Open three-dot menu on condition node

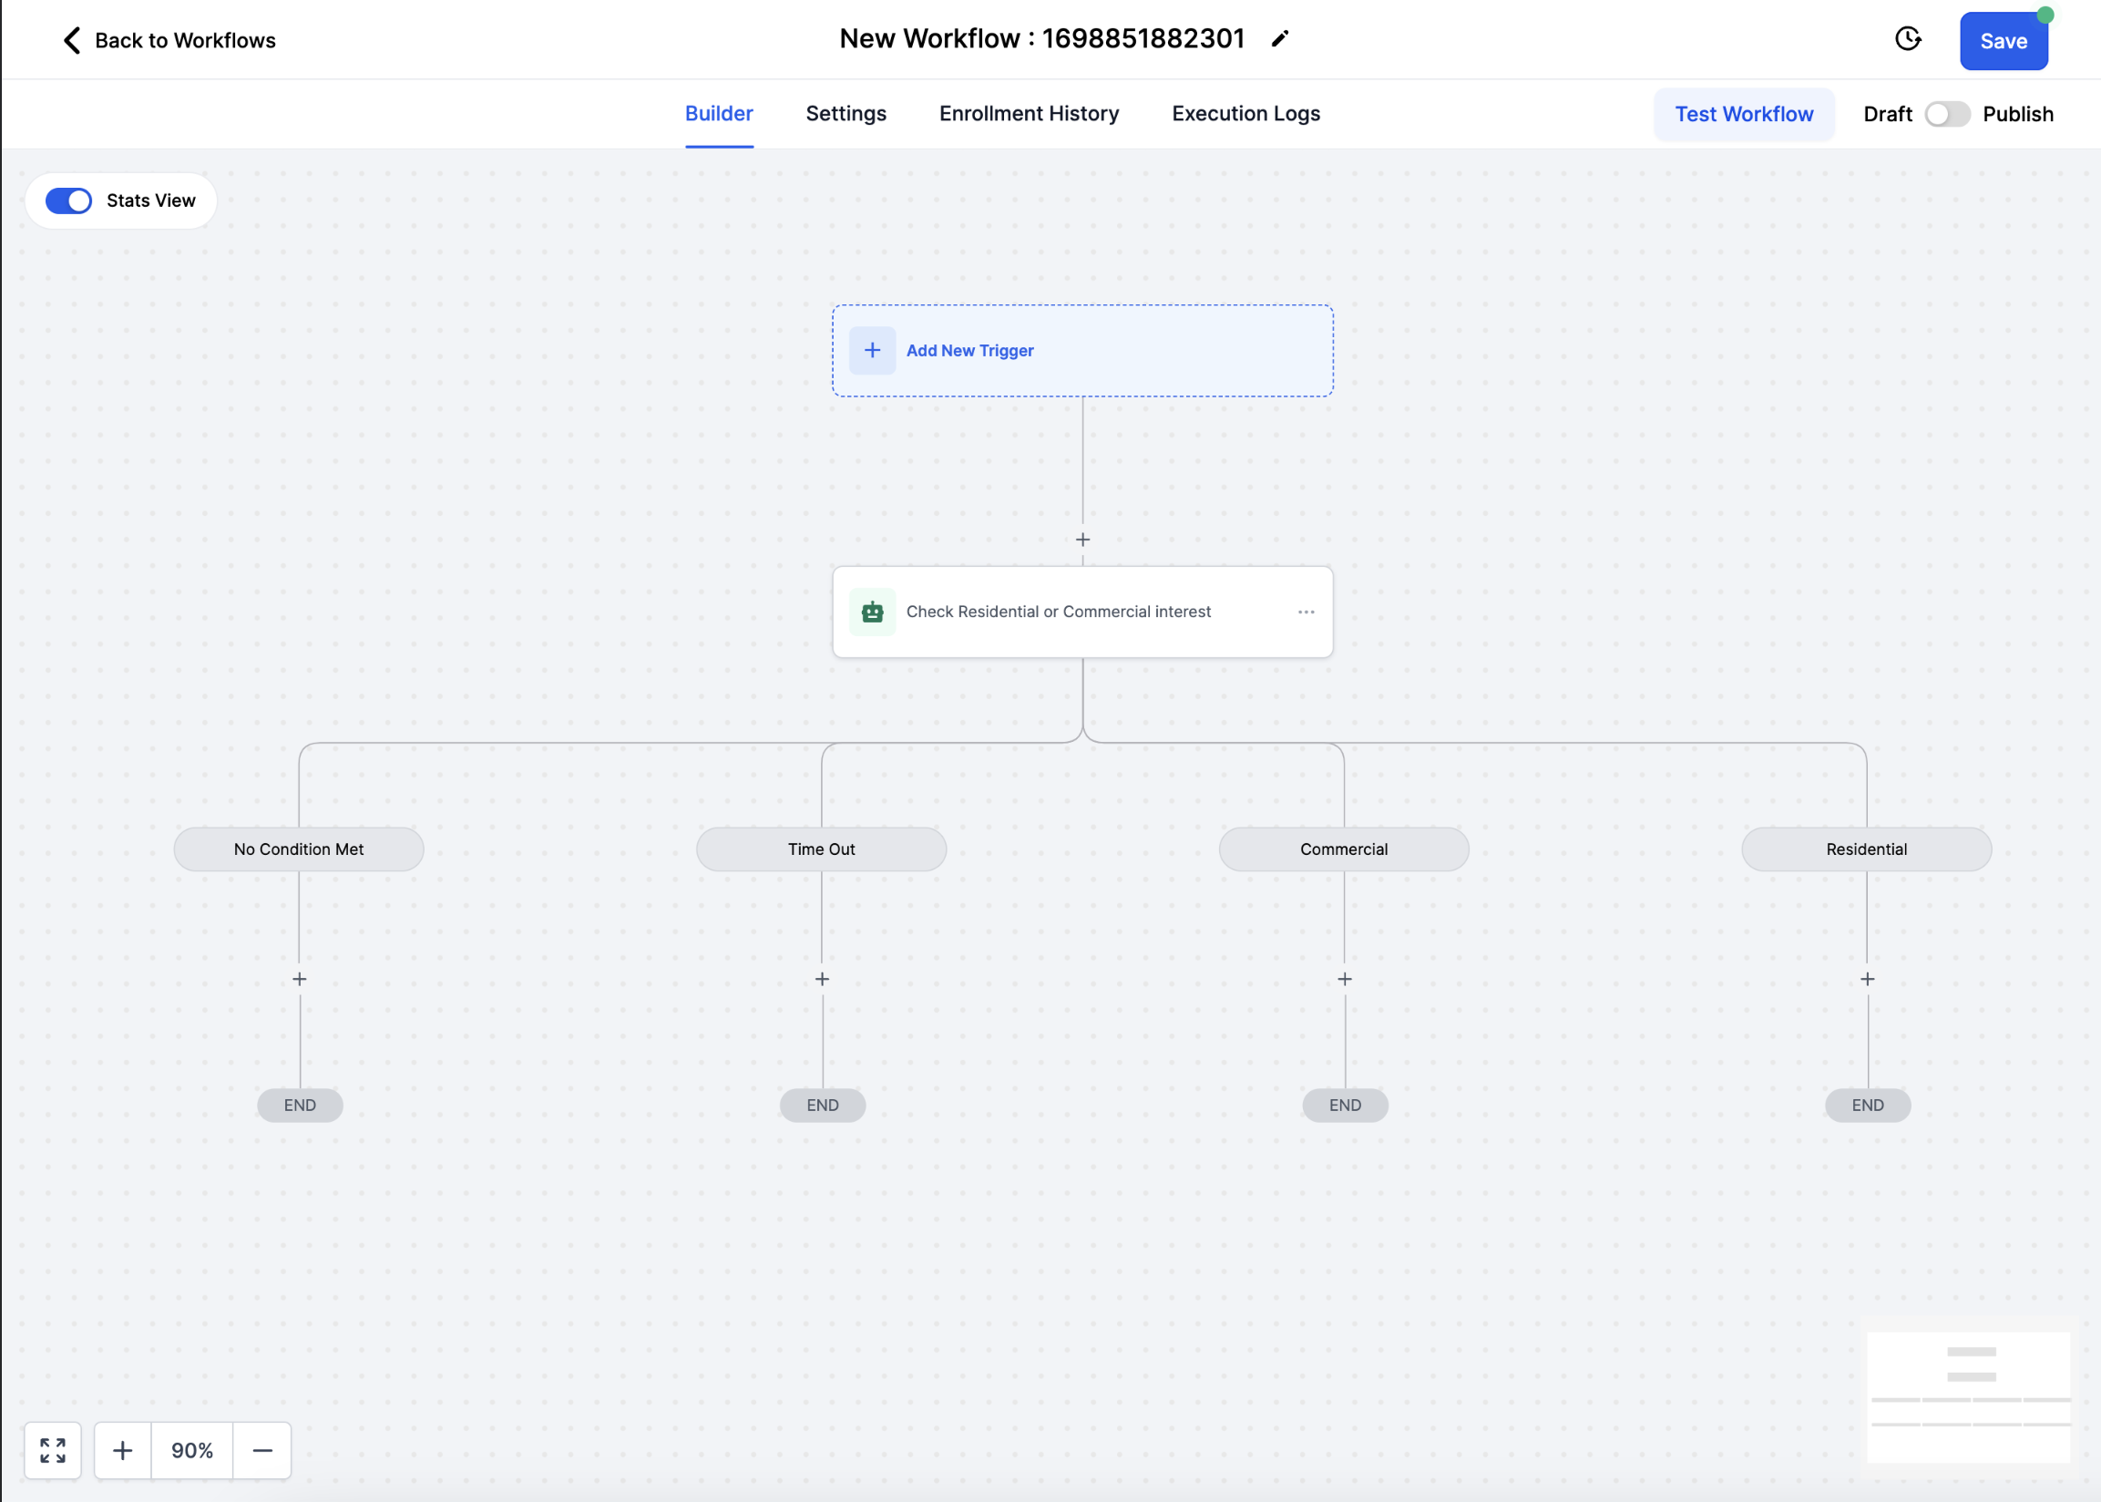tap(1307, 612)
